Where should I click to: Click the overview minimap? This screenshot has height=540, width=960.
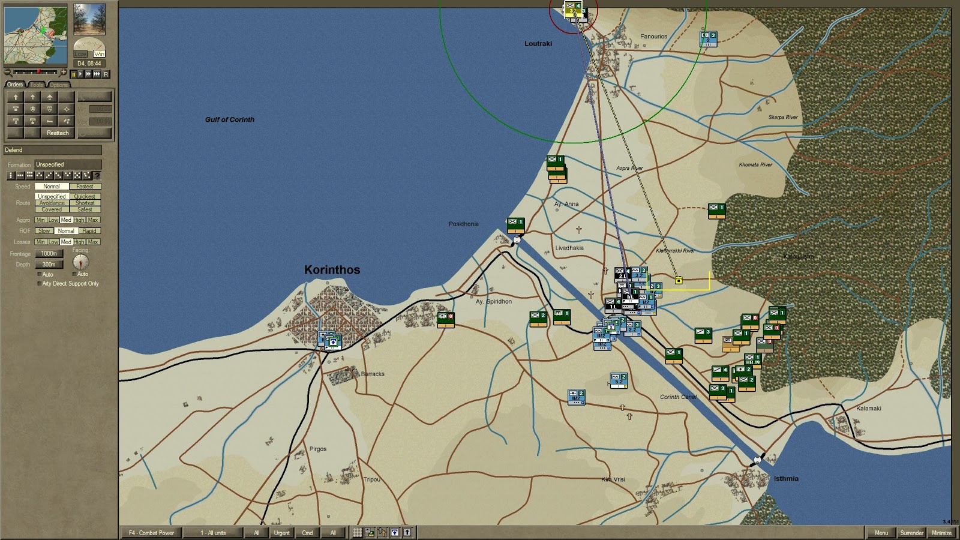[x=35, y=35]
